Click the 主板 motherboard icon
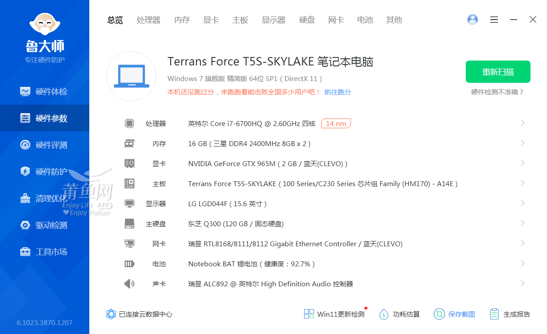The height and width of the screenshot is (334, 547). tap(129, 183)
